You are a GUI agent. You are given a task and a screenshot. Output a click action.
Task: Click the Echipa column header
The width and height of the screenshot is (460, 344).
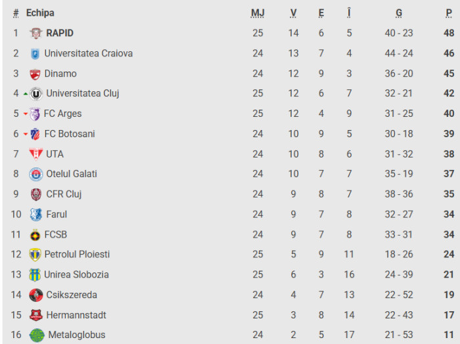[40, 13]
